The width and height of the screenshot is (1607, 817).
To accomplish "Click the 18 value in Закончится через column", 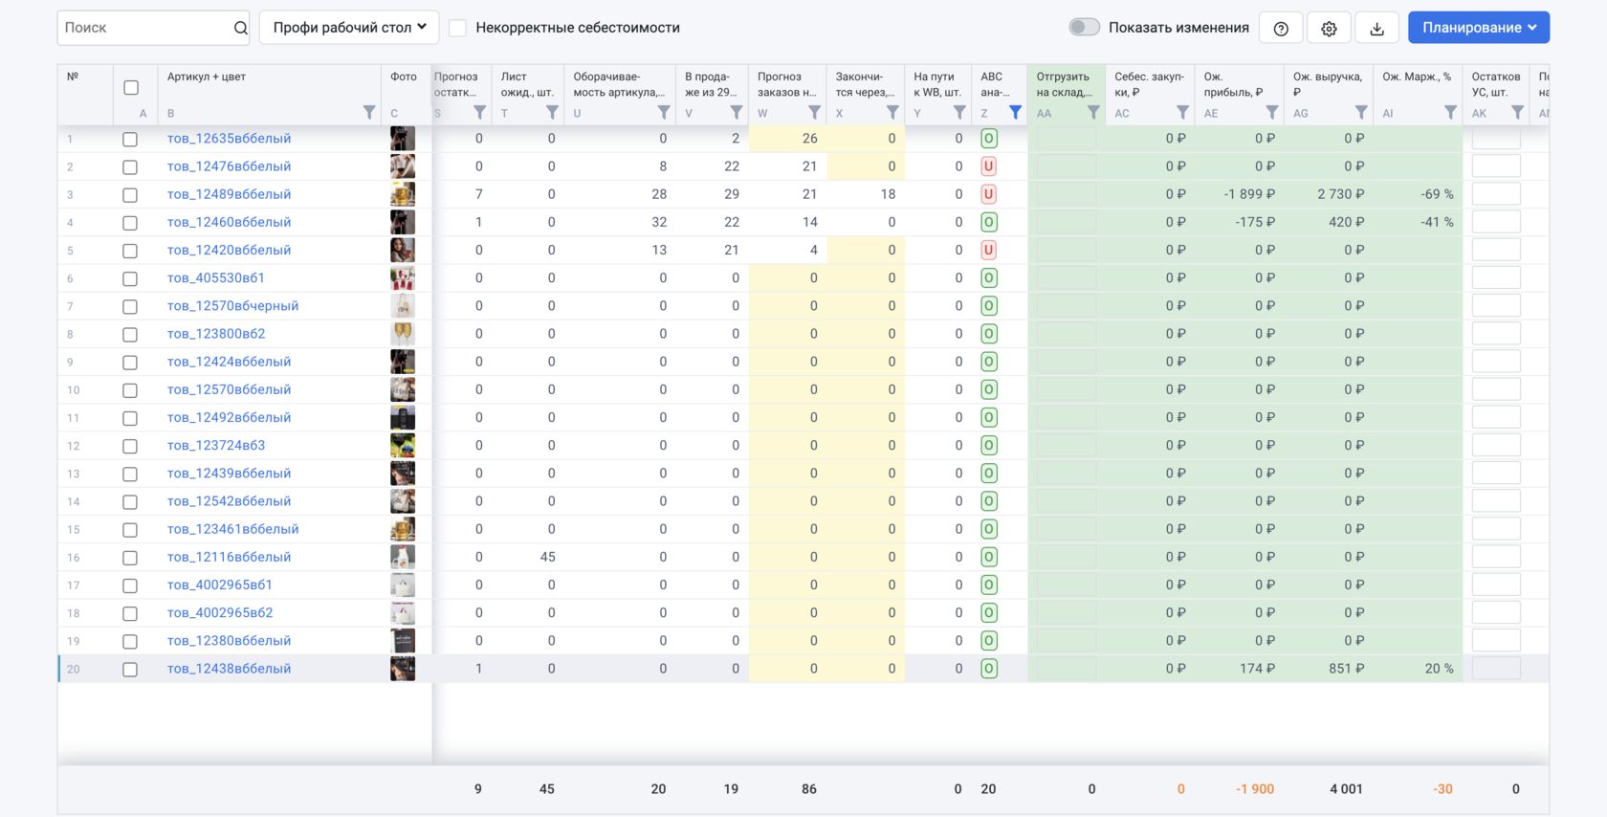I will 888,194.
